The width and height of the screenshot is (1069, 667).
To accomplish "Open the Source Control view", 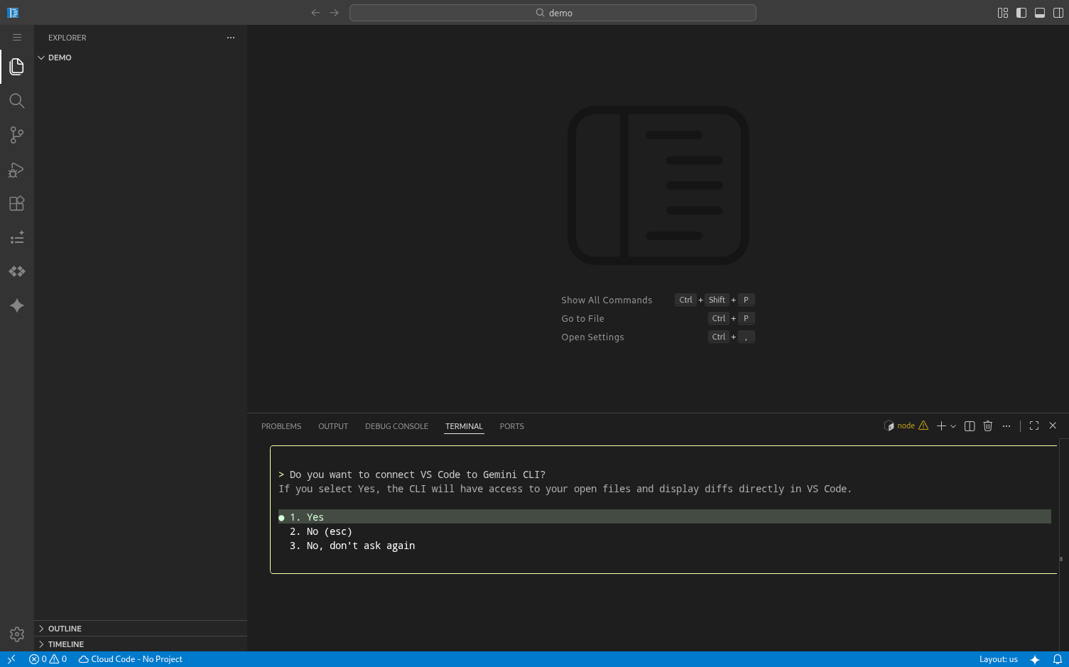I will (17, 135).
